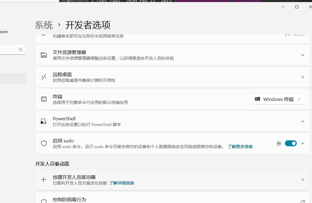312x203 pixels.
Task: Click the shield icon beside 启用 sudo
Action: point(44,143)
